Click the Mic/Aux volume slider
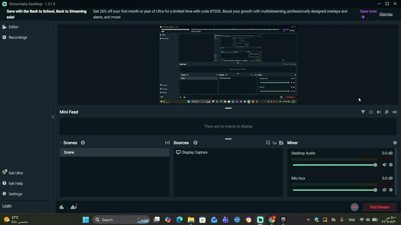Image resolution: width=401 pixels, height=225 pixels. pyautogui.click(x=335, y=190)
